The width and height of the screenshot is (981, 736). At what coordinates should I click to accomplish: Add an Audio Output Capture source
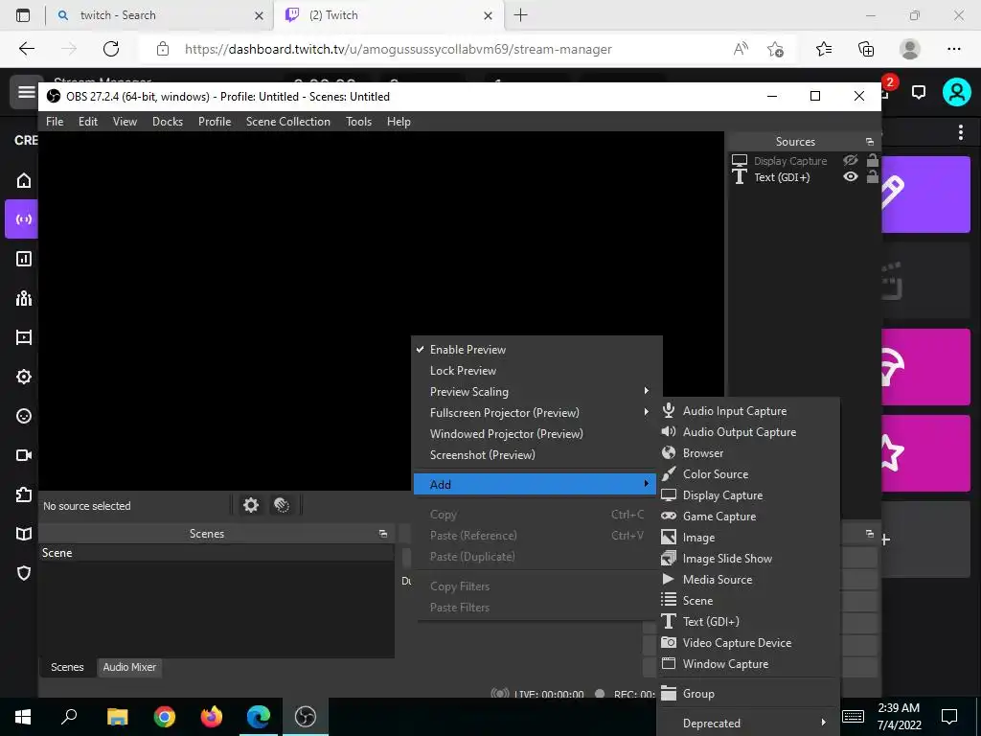tap(747, 432)
